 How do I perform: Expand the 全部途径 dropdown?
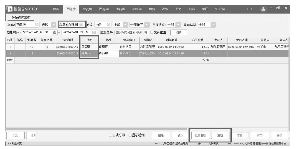click(147, 25)
